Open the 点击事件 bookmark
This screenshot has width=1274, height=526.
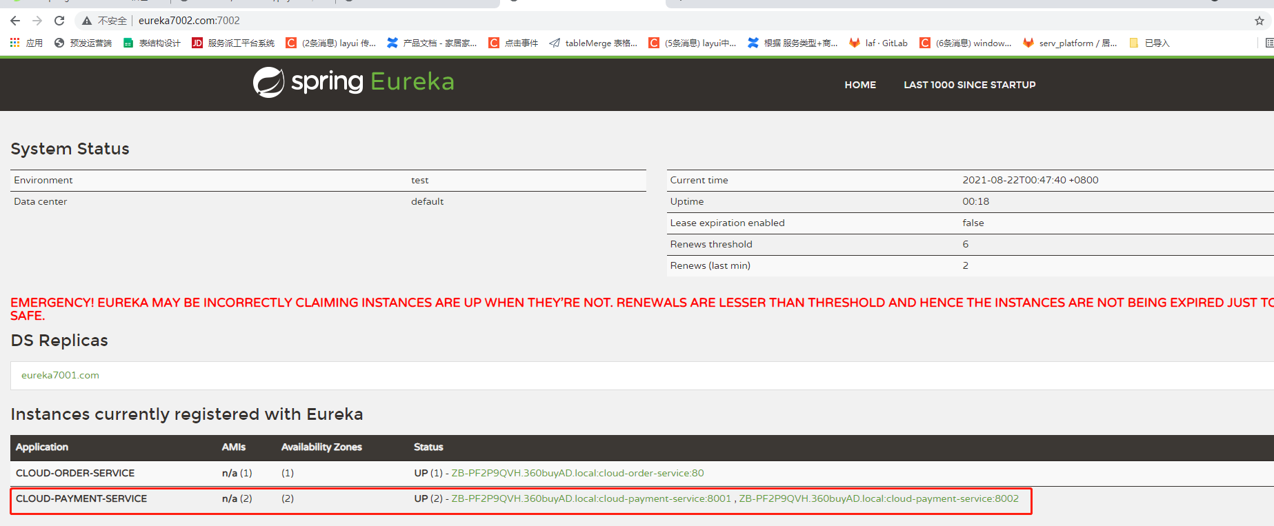tap(513, 43)
